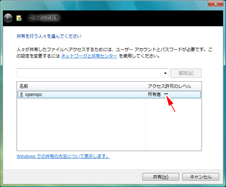Click the キャンセル button
The image size is (226, 187).
point(201,177)
